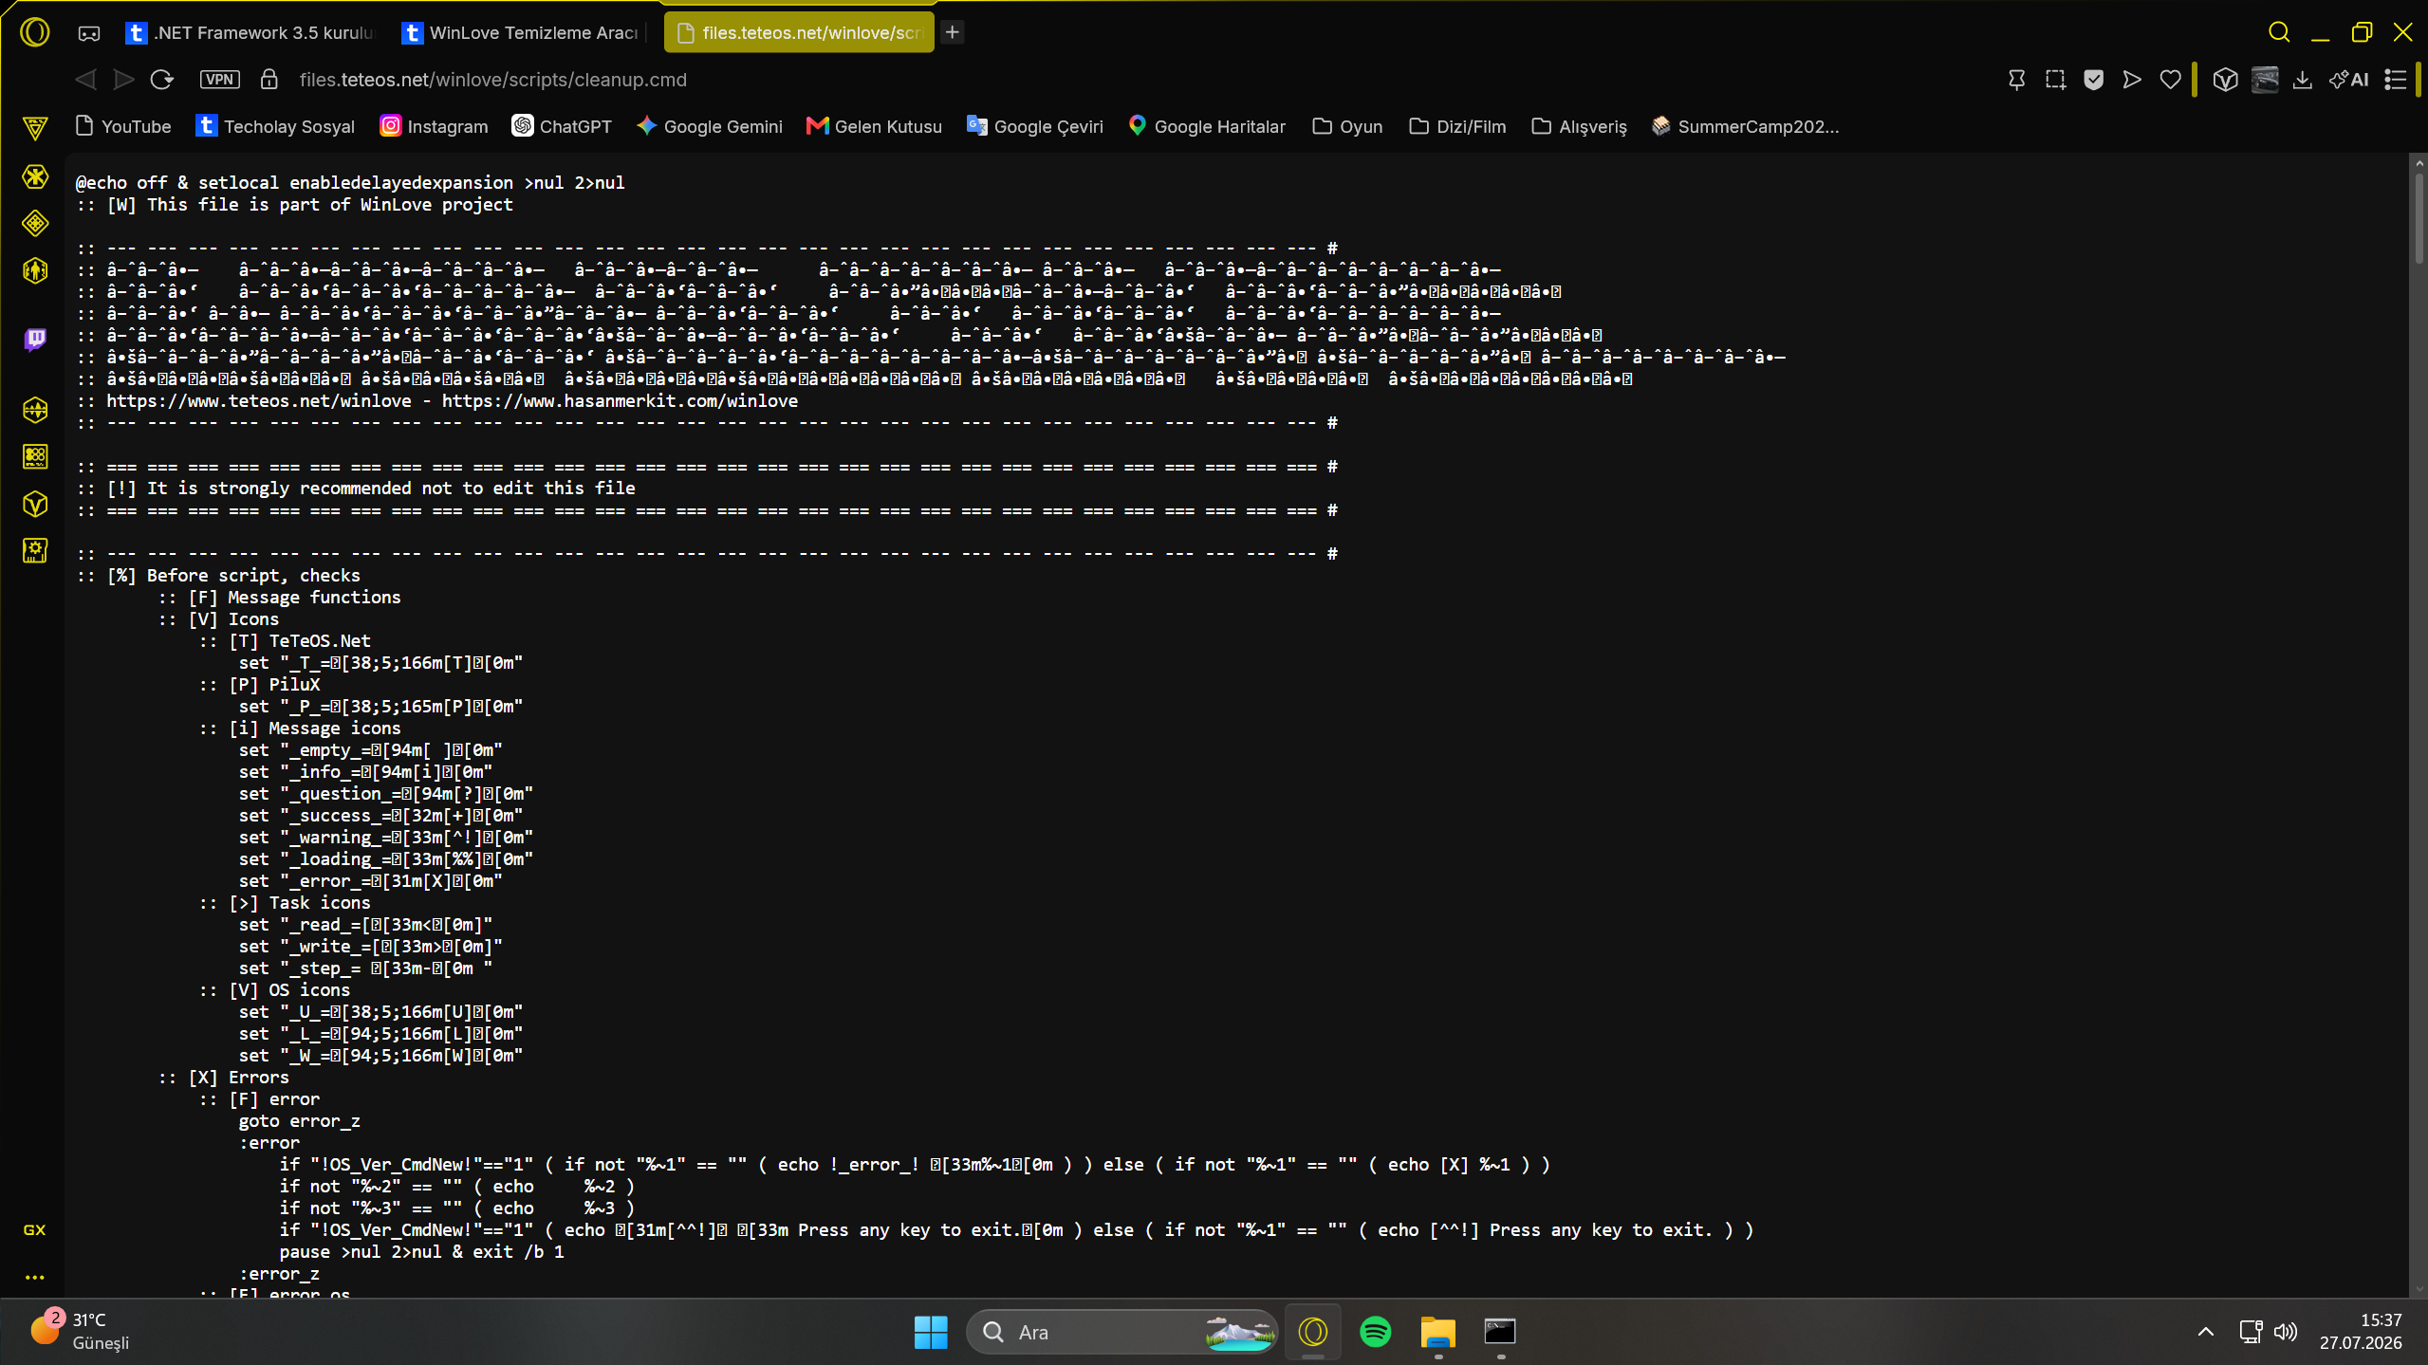Open the snapshot capture tool
Screen dimensions: 2428x1365
click(2055, 80)
